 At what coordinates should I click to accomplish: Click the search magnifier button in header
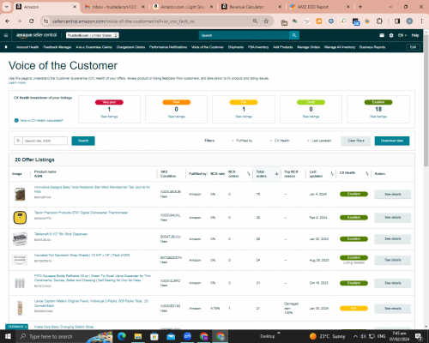tap(294, 35)
